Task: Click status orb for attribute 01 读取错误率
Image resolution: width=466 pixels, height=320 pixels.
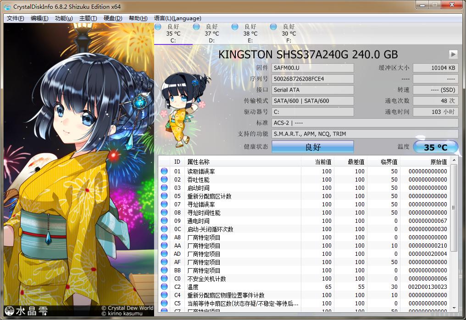Action: tap(164, 171)
